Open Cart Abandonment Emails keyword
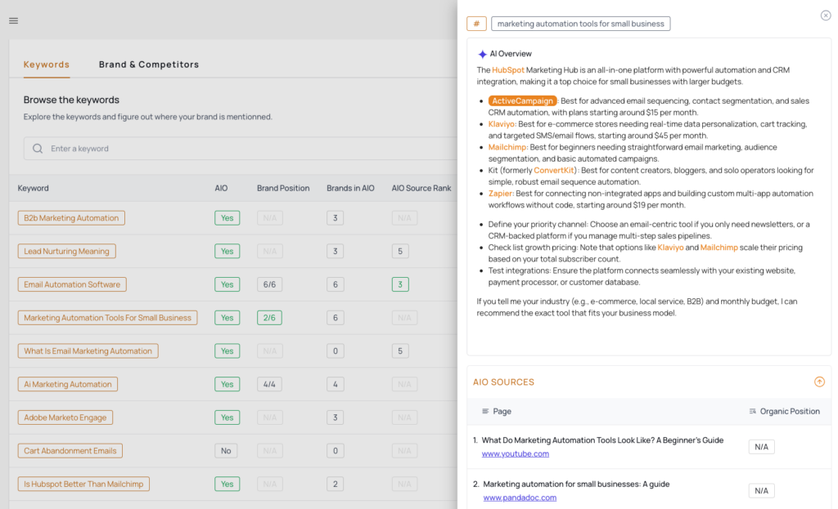The height and width of the screenshot is (509, 838). (70, 451)
